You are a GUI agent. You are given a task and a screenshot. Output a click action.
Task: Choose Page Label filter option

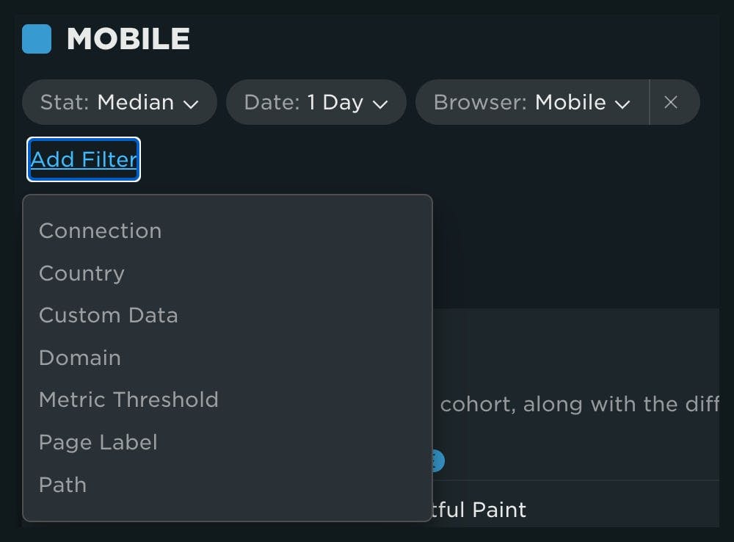tap(98, 442)
